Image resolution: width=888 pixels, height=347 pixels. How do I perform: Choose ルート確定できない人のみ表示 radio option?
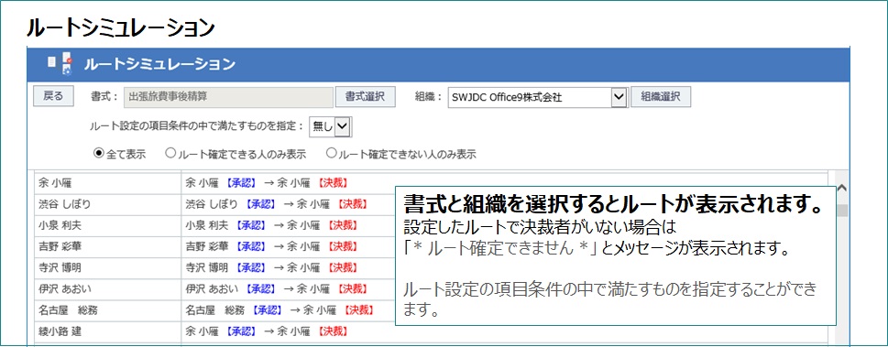point(332,154)
